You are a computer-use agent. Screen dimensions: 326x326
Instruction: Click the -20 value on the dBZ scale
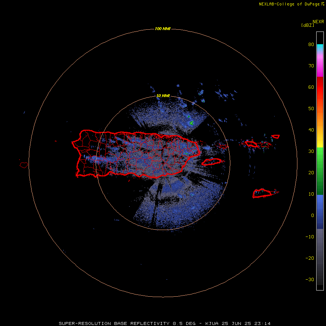tap(310, 258)
